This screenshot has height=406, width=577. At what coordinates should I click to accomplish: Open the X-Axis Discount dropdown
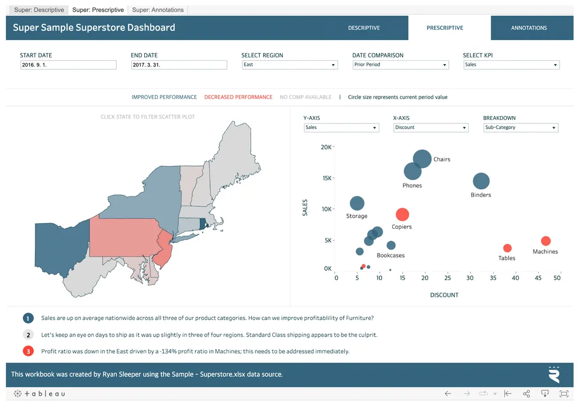pos(430,128)
